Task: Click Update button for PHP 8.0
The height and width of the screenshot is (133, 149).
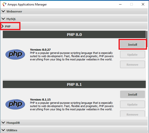Action: tap(133, 54)
